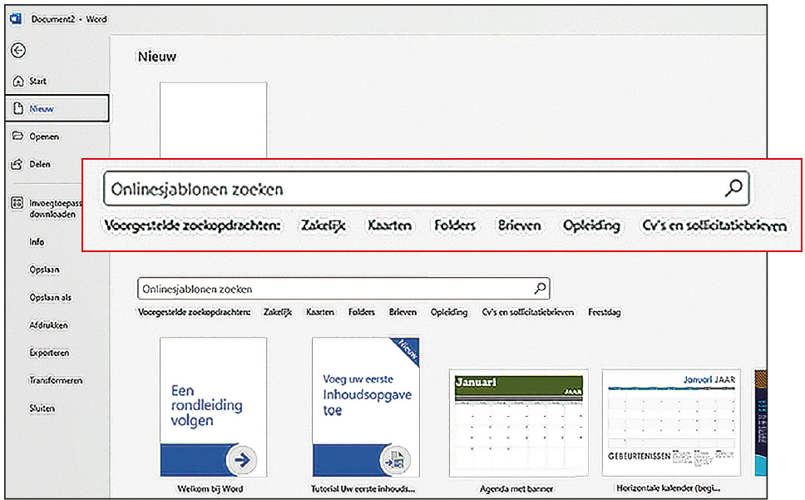Open the Openen section
Image resolution: width=805 pixels, height=500 pixels.
click(x=36, y=136)
